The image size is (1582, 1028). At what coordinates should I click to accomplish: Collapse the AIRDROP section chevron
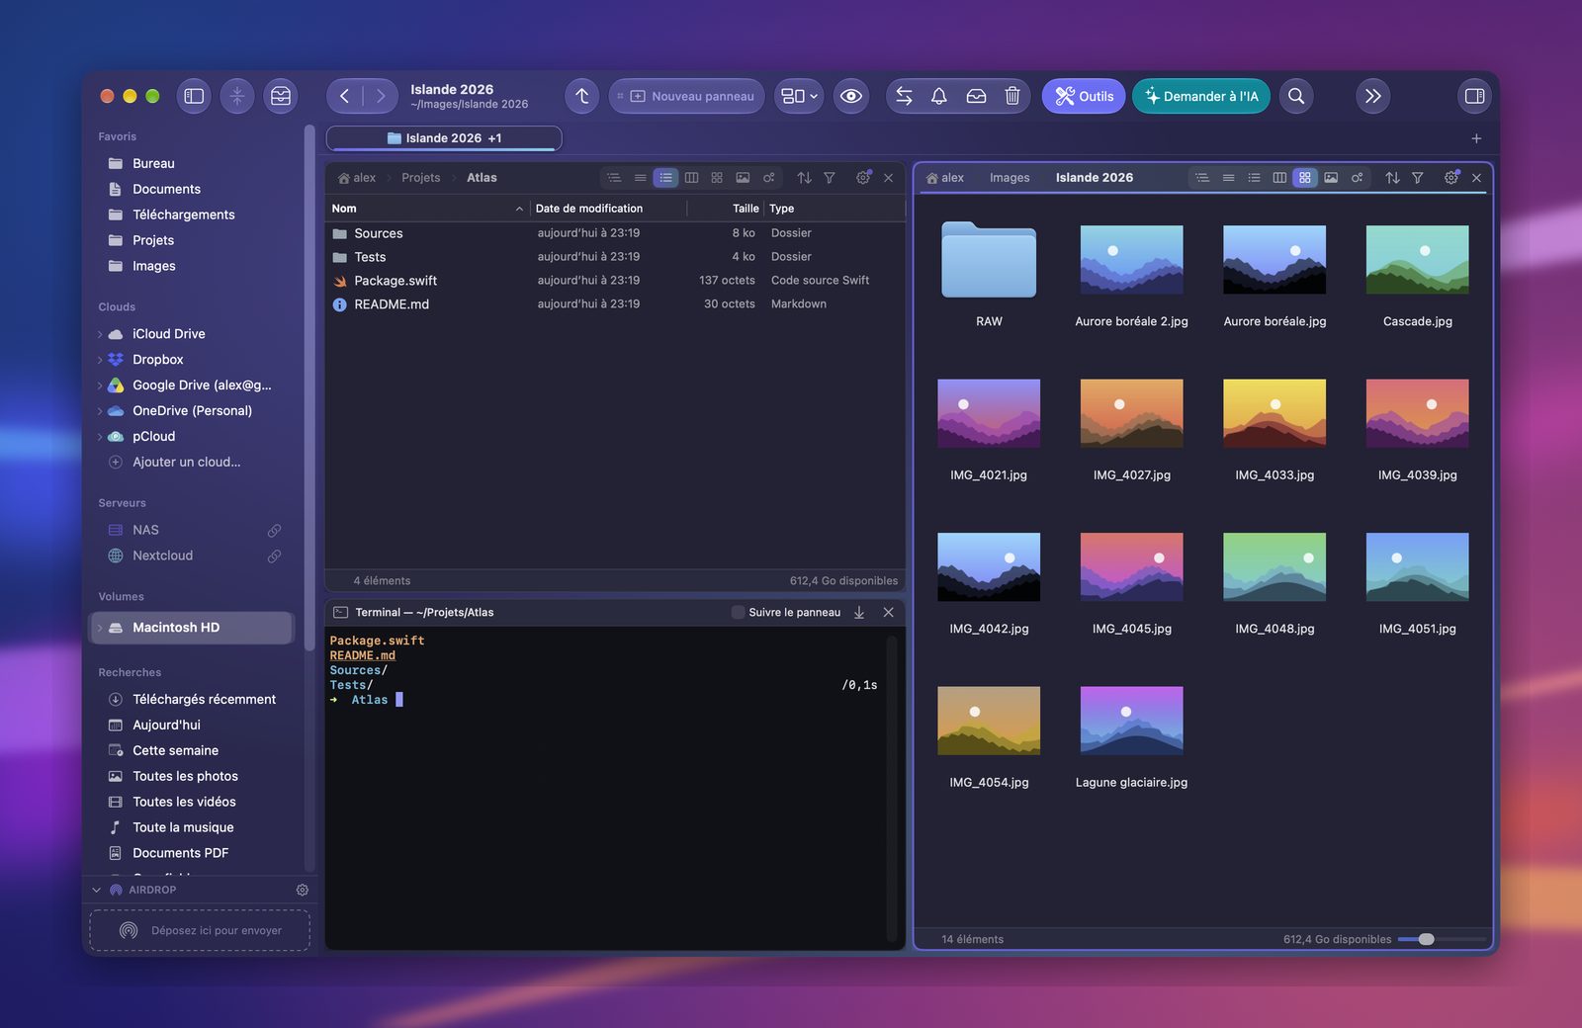click(x=97, y=890)
